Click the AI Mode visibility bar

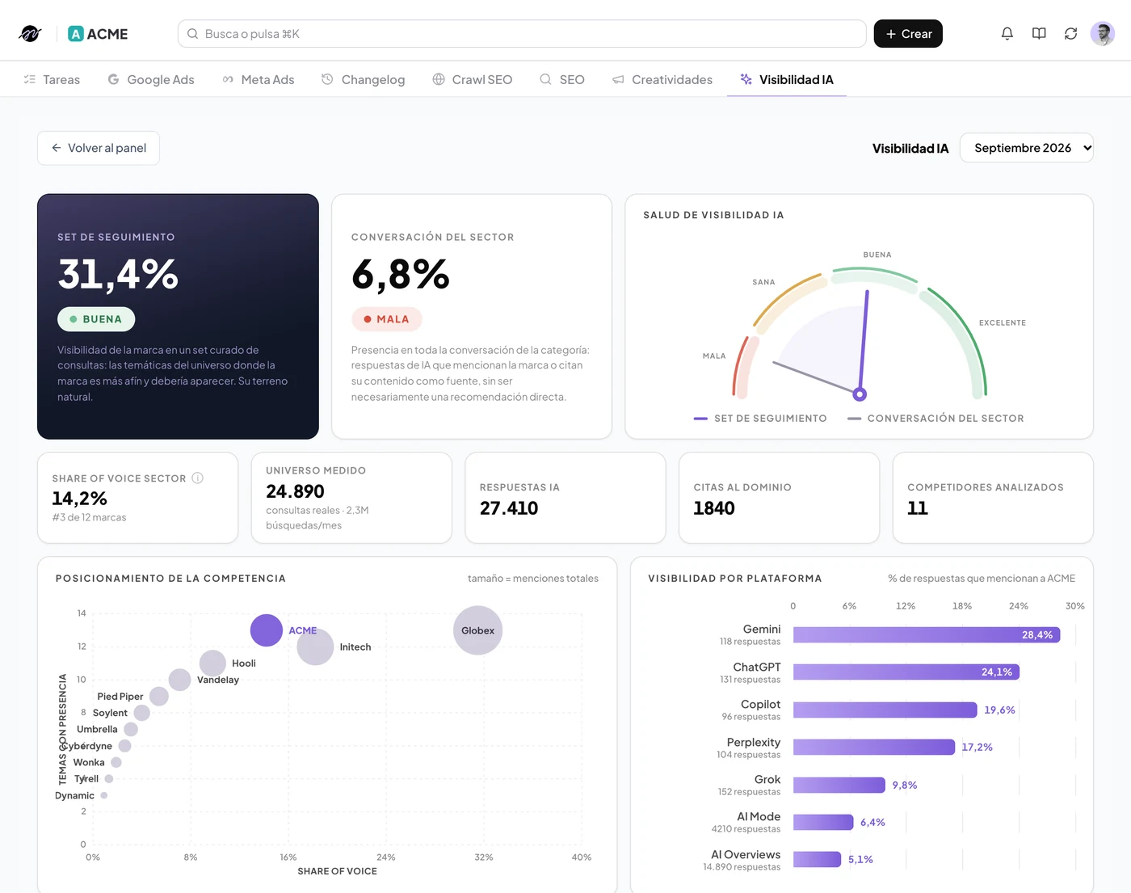(x=823, y=823)
